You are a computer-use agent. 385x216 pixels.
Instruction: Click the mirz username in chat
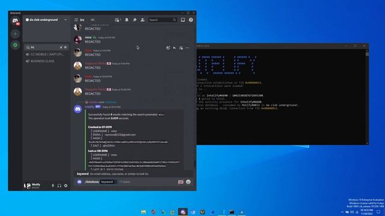pos(88,37)
